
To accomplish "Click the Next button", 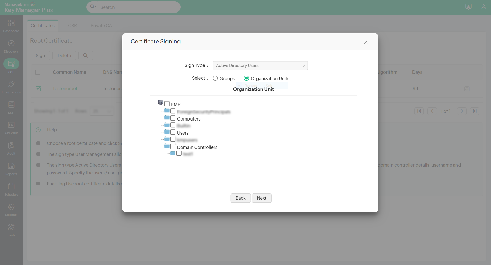I will click(x=262, y=198).
